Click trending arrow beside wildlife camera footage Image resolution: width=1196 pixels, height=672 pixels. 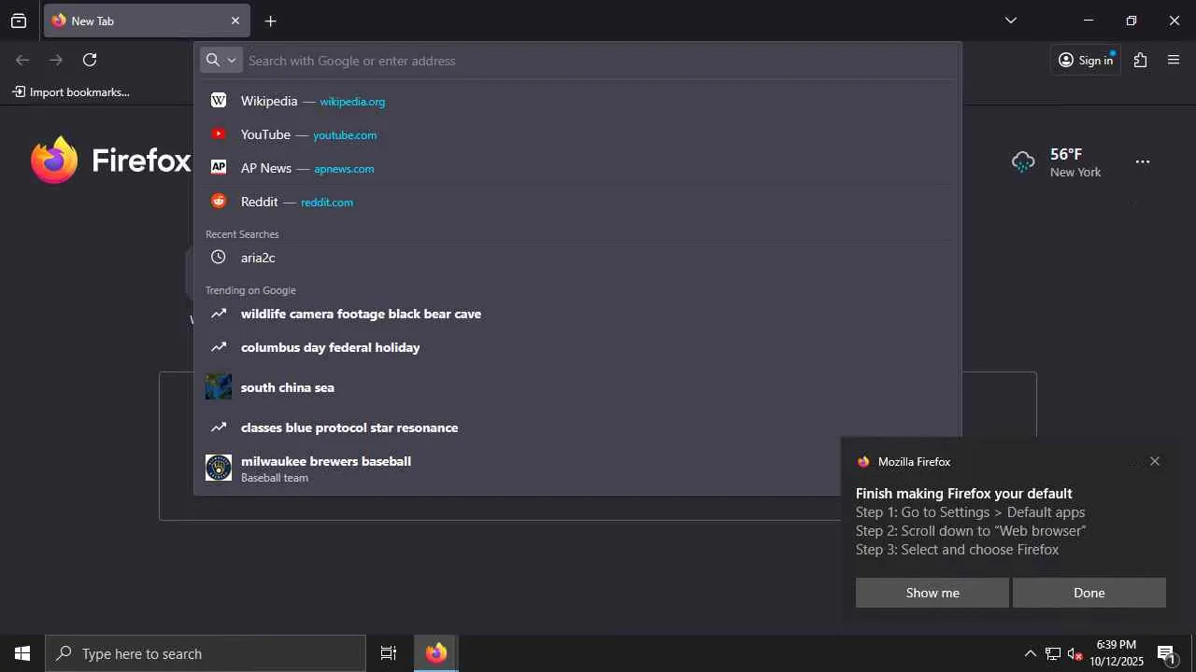click(x=219, y=314)
